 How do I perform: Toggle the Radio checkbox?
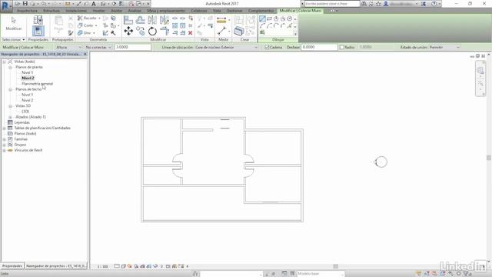[341, 47]
